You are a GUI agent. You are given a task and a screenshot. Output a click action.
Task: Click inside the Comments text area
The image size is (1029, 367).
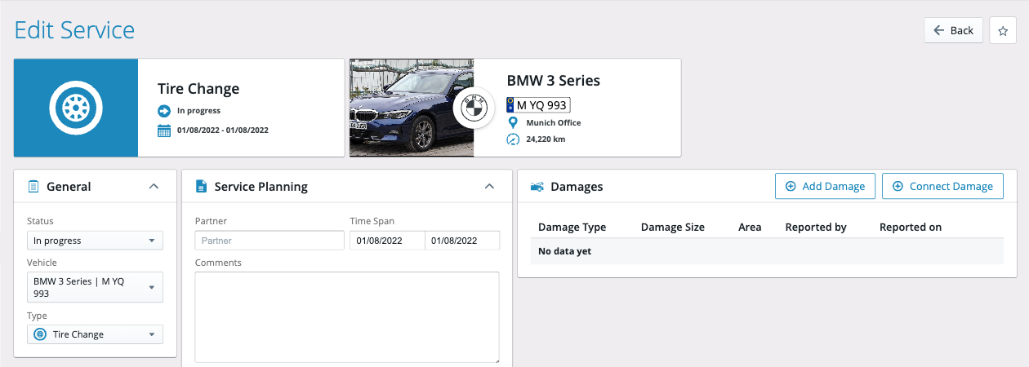pos(347,316)
